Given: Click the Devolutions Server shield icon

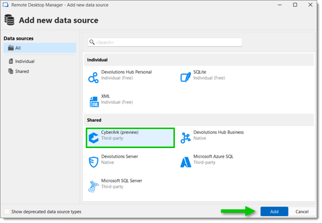Looking at the screenshot, I should 94,162.
